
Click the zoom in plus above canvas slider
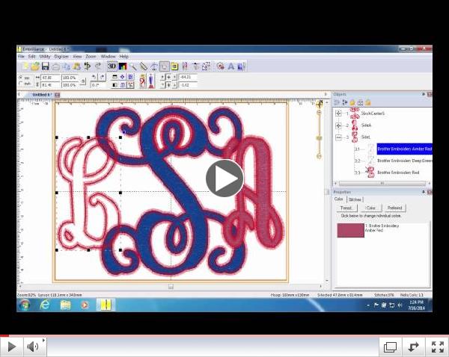pyautogui.click(x=319, y=113)
